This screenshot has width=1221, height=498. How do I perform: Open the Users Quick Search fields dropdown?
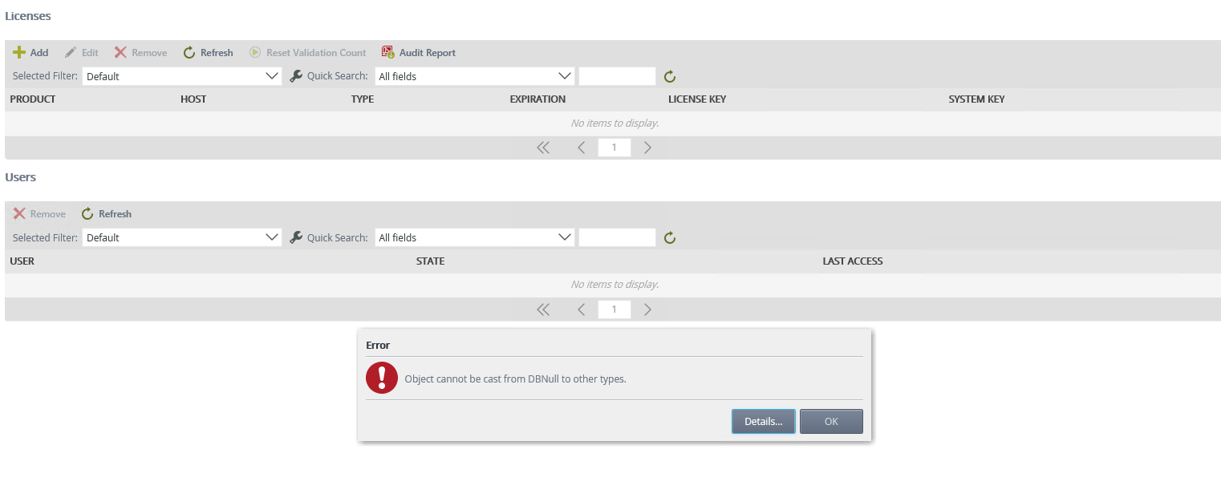[x=474, y=237]
